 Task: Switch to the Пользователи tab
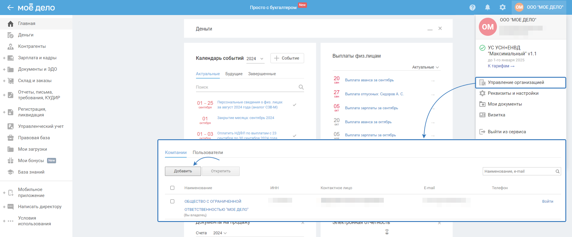tap(208, 152)
